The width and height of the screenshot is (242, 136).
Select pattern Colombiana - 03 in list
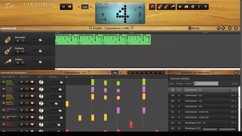(203, 101)
